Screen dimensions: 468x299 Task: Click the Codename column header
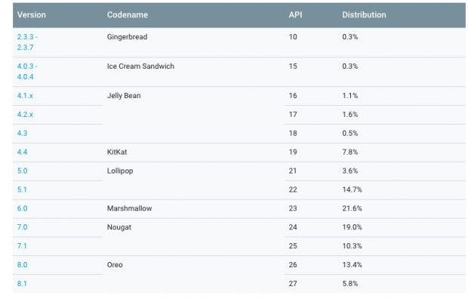click(128, 15)
